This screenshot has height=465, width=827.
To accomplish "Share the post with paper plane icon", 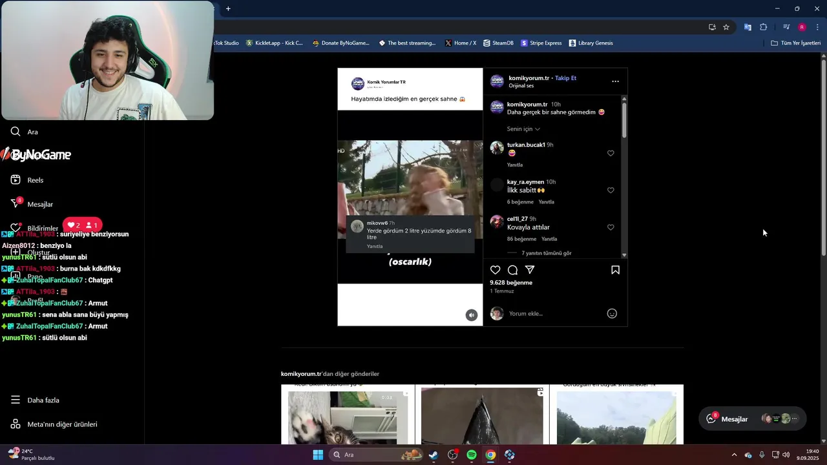I will point(530,270).
